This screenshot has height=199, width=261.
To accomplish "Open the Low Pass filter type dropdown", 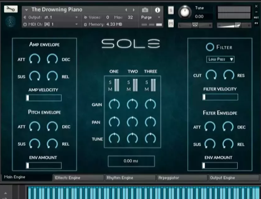I will click(220, 59).
